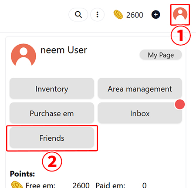Open the Inbox
The image size is (196, 188).
[140, 113]
